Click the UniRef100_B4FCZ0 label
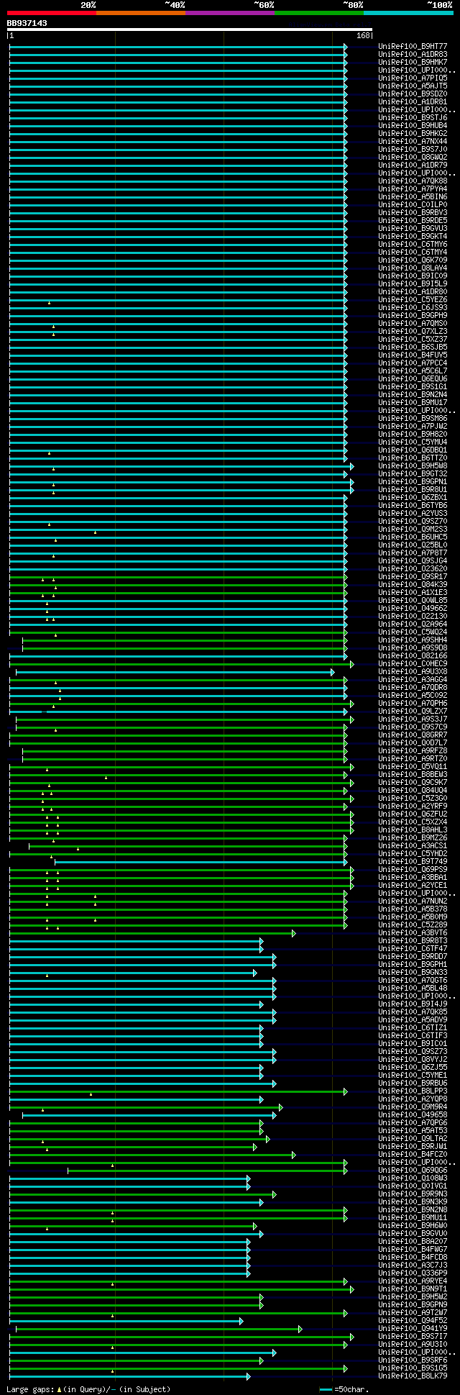Screen dimensions: 460x1395 click(x=413, y=1155)
